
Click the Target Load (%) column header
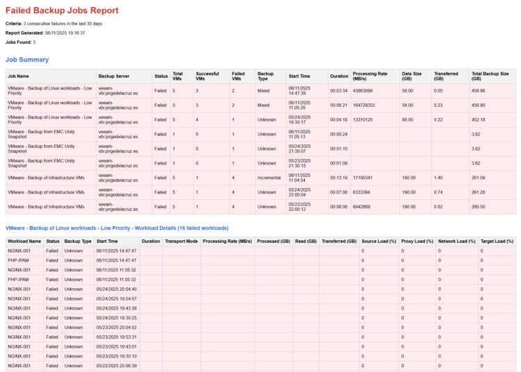(x=496, y=241)
